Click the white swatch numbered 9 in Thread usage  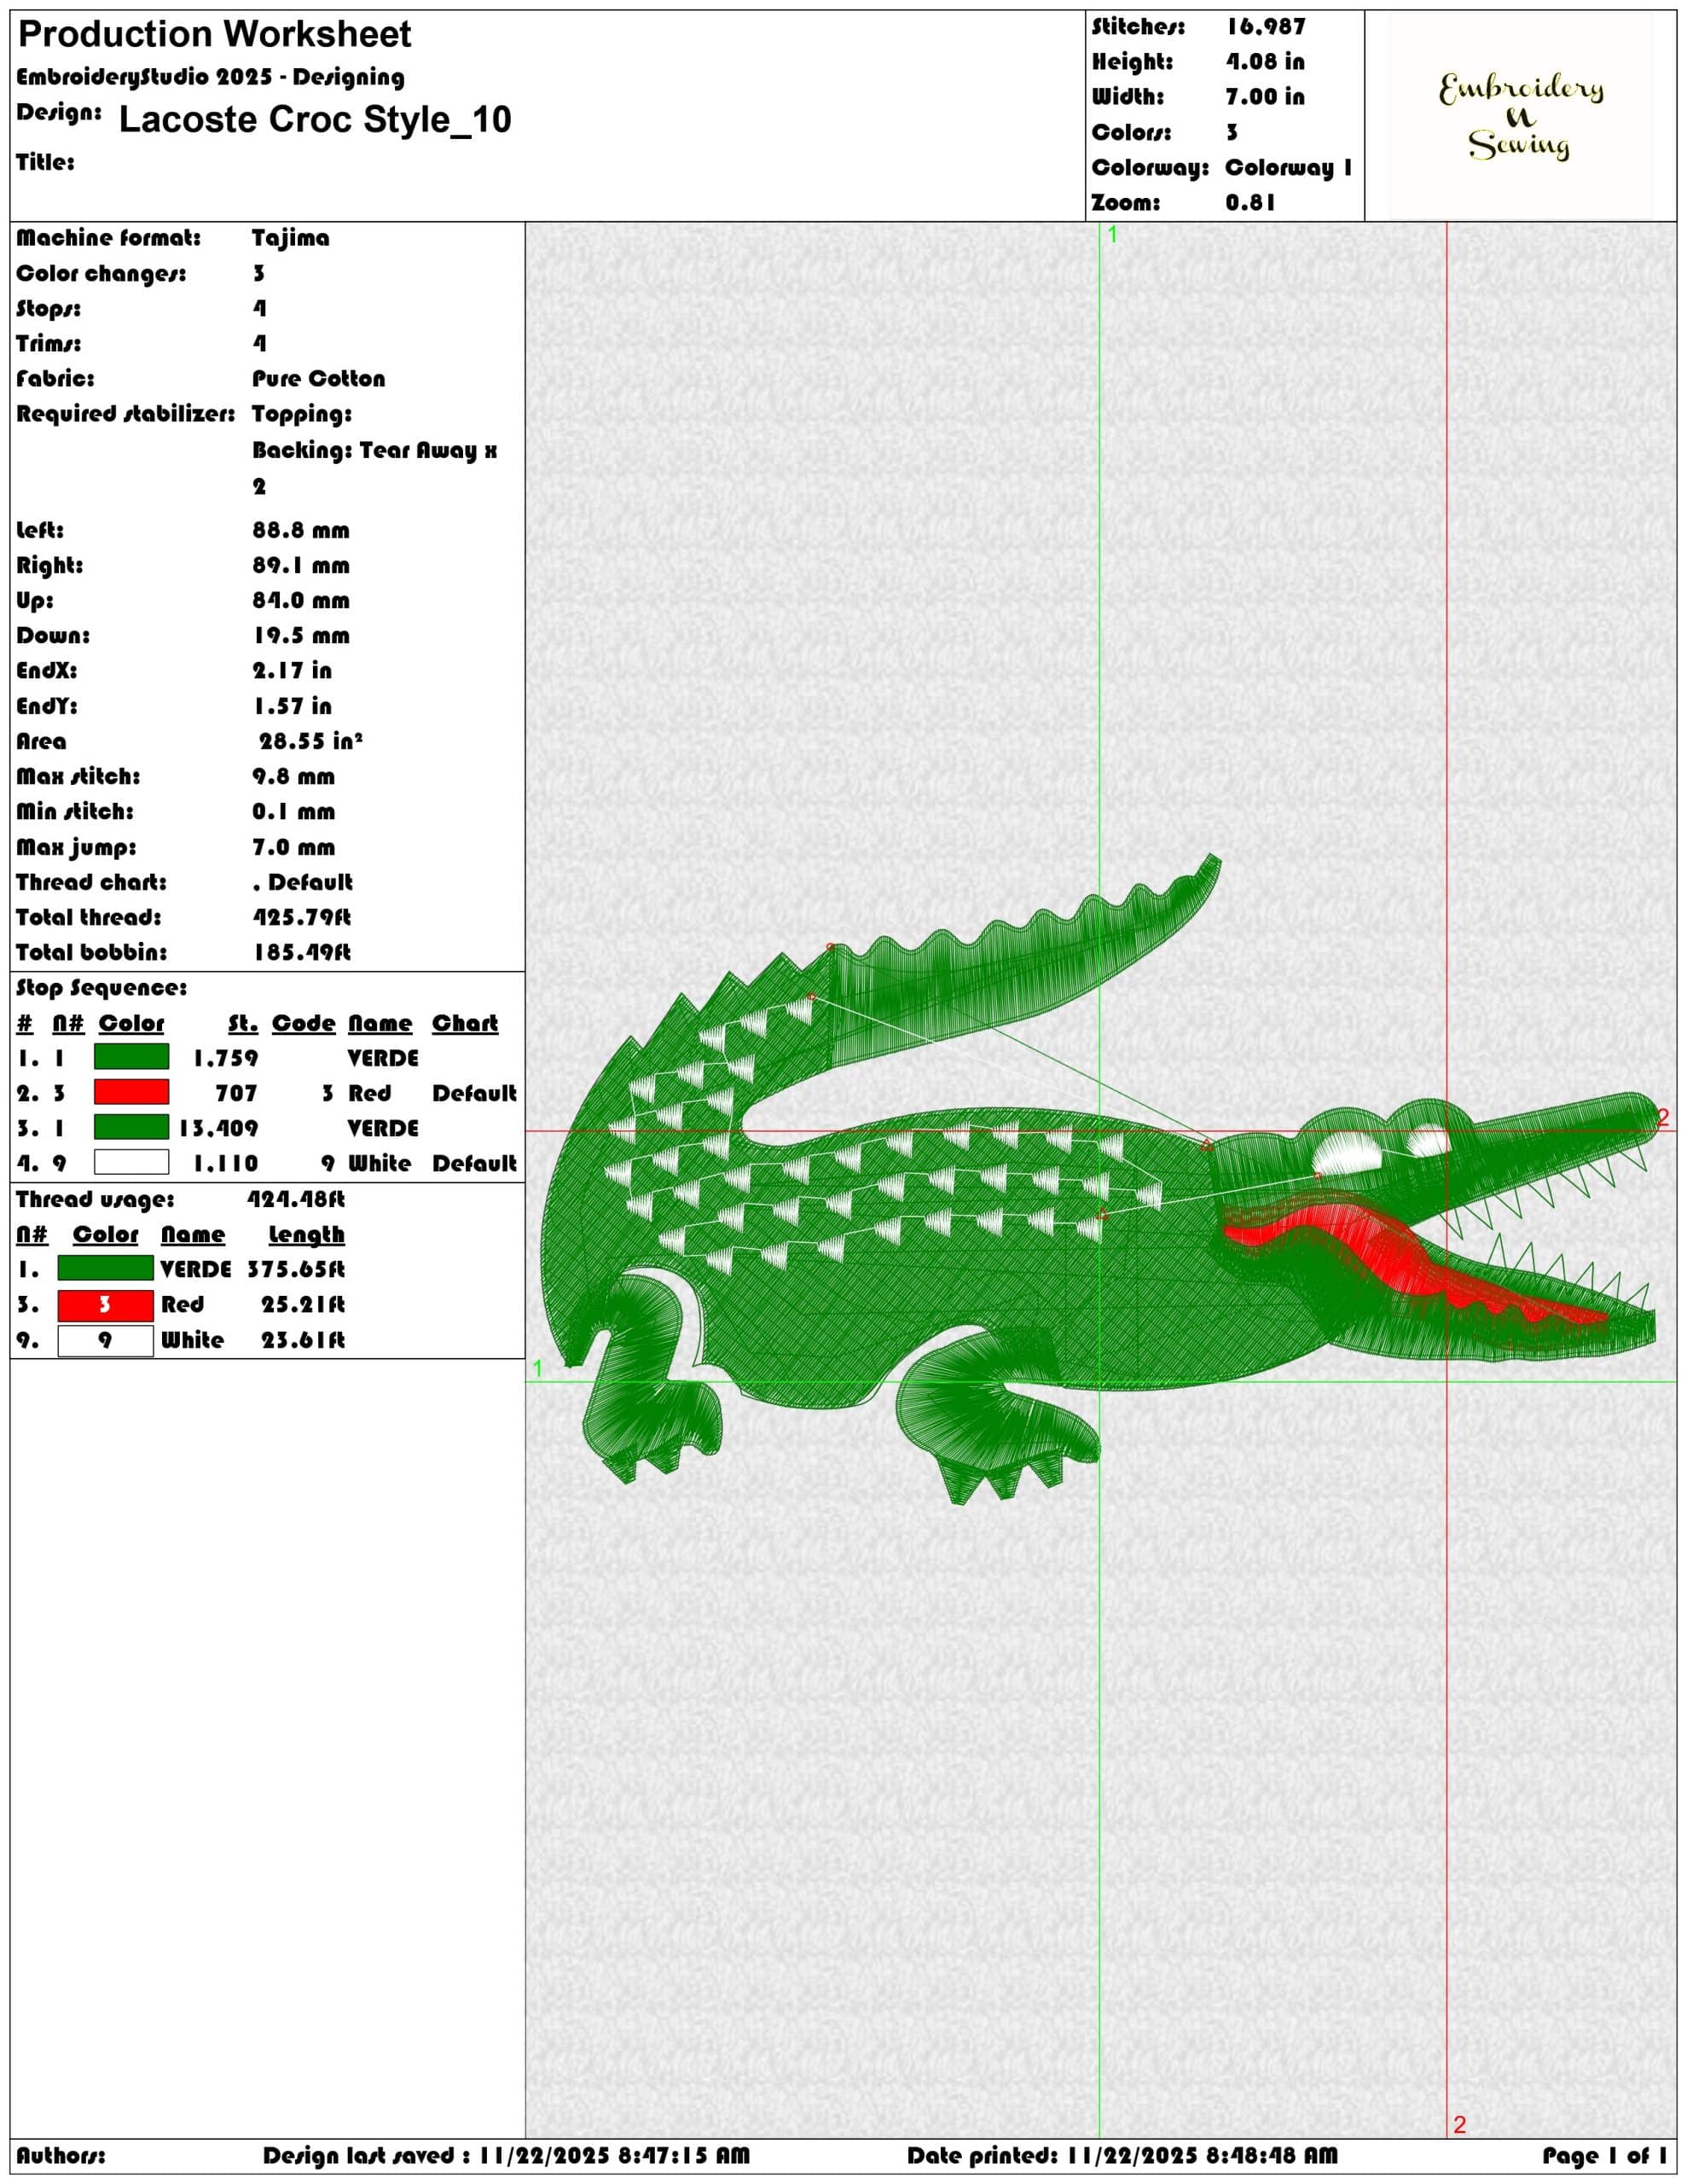coord(105,1340)
